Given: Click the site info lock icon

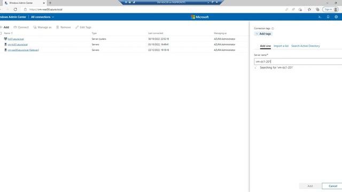Looking at the screenshot, I should click(x=25, y=10).
